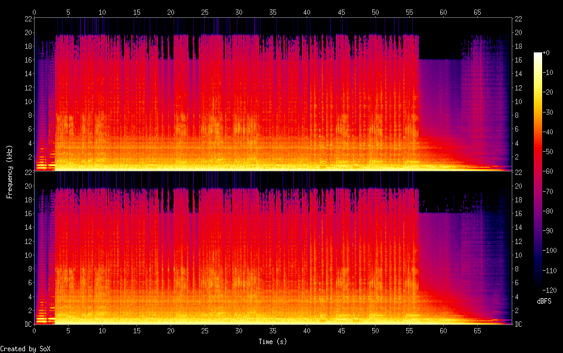The height and width of the screenshot is (353, 563).
Task: Click the 'dBFS' label under color scale
Action: (544, 301)
